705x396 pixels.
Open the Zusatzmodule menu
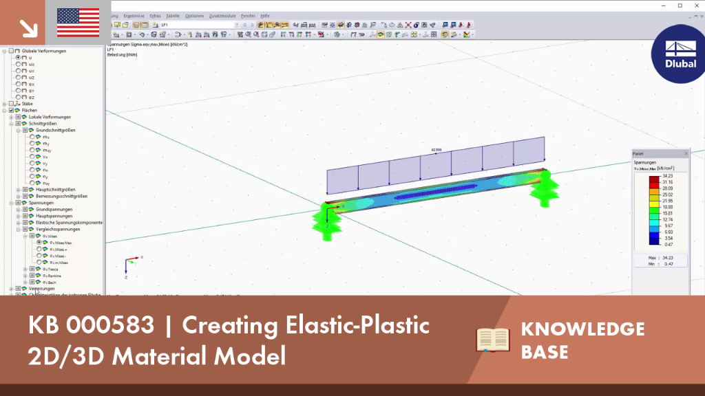[x=222, y=16]
